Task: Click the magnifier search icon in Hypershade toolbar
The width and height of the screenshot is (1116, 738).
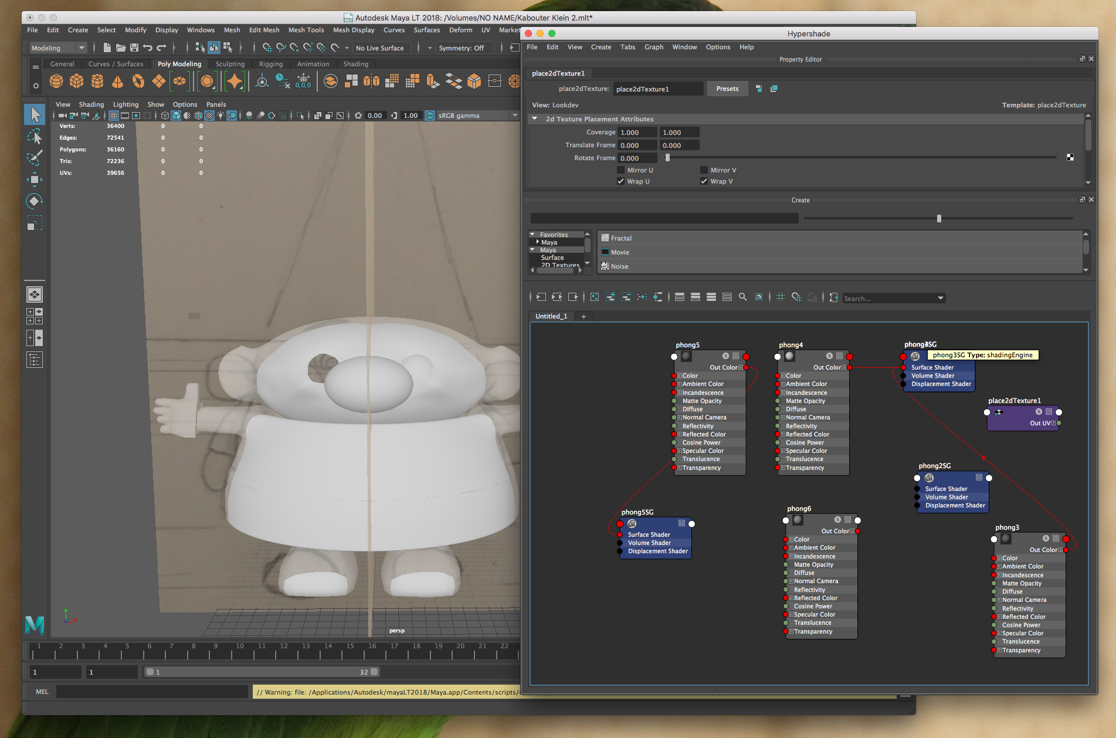Action: pyautogui.click(x=742, y=298)
